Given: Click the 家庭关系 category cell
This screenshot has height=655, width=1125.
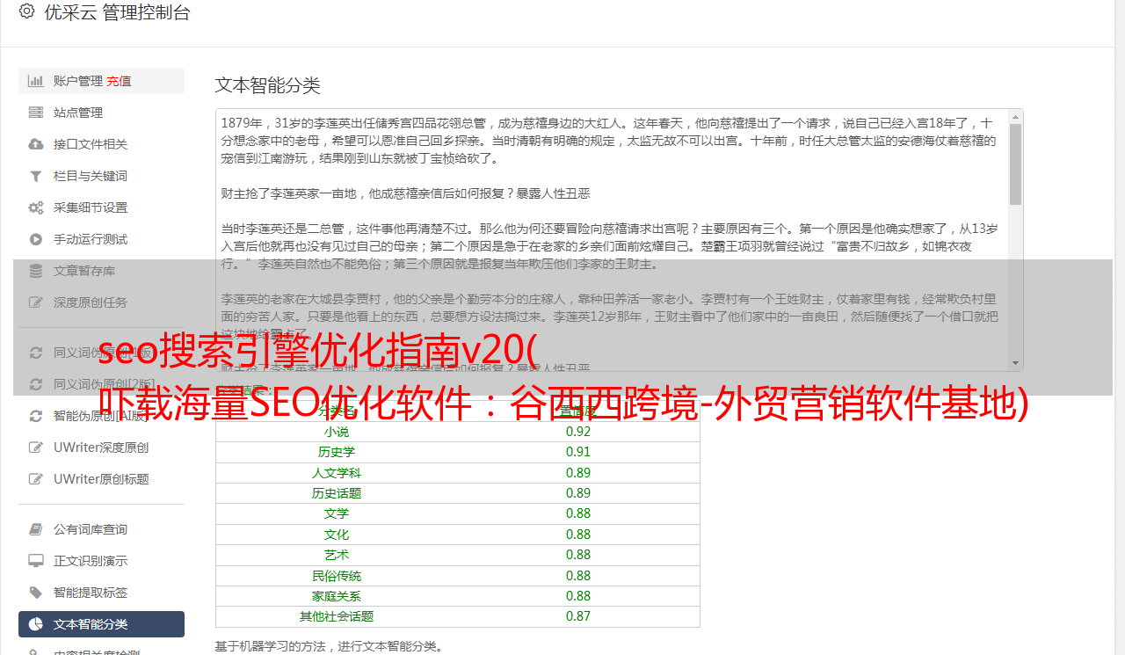Looking at the screenshot, I should [x=337, y=596].
